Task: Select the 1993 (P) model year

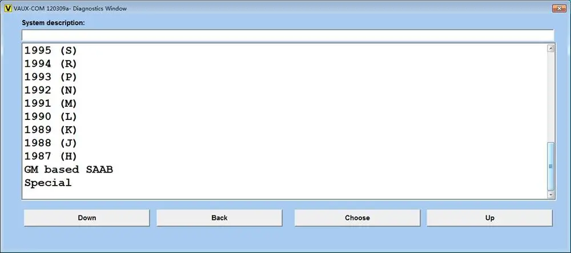Action: pyautogui.click(x=51, y=77)
